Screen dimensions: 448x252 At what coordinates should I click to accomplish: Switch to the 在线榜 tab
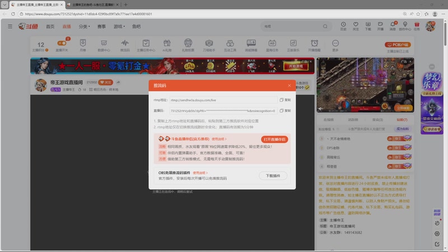pos(329,120)
